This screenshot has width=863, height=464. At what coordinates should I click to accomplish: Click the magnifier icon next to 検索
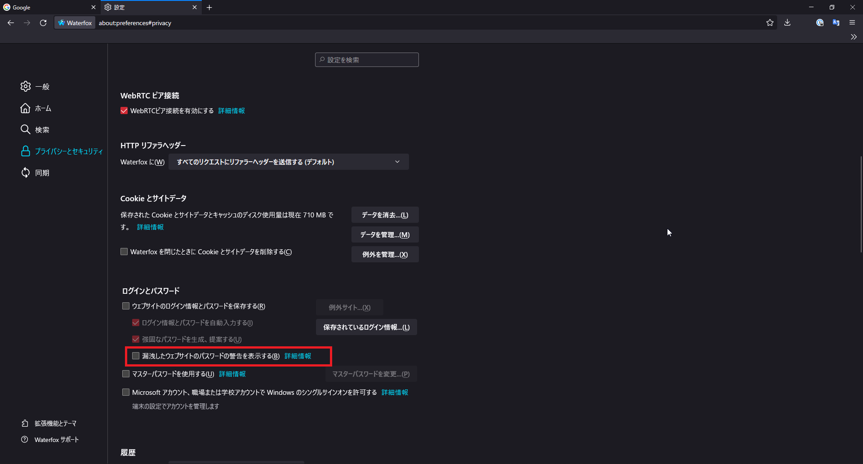pos(26,129)
